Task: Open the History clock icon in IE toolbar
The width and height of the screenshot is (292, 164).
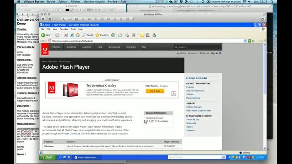Action: tap(113, 35)
